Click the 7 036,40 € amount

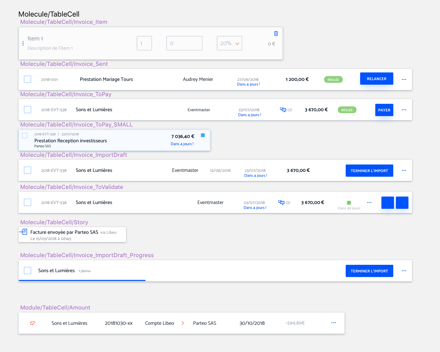[x=183, y=136]
